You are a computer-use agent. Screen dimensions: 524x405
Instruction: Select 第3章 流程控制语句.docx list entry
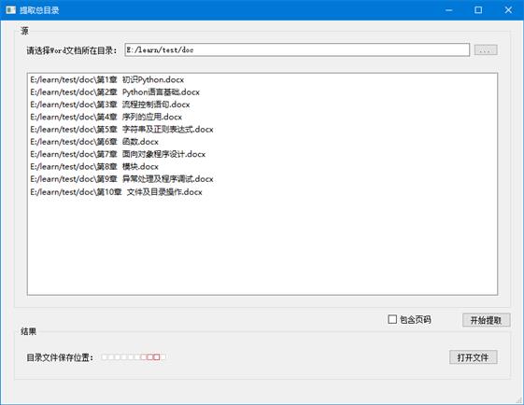click(110, 105)
